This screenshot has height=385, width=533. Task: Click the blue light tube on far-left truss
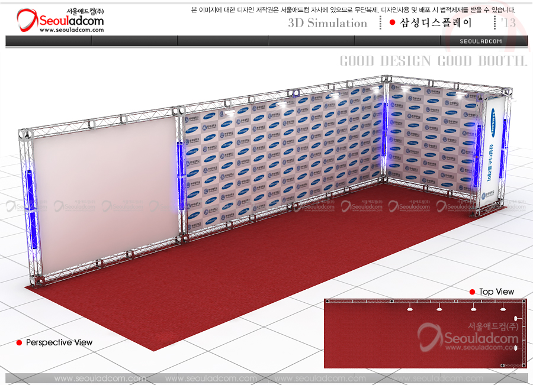(30, 209)
